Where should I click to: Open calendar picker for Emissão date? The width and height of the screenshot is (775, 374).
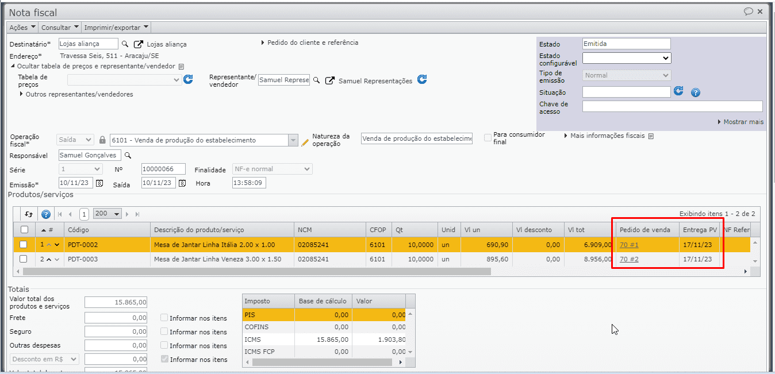[x=99, y=183]
